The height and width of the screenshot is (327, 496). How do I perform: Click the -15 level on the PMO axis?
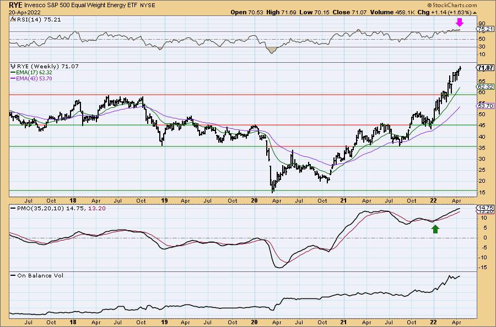point(482,268)
